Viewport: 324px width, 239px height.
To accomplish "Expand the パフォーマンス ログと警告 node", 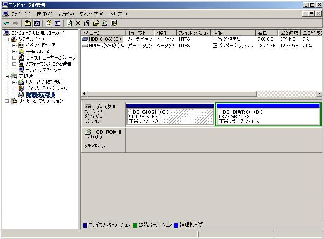I will click(14, 64).
